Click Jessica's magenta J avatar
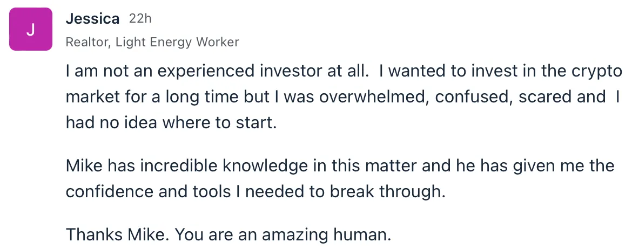Viewport: 632px width, 249px height. [31, 29]
